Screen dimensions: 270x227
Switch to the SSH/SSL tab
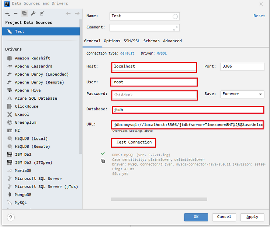(132, 41)
